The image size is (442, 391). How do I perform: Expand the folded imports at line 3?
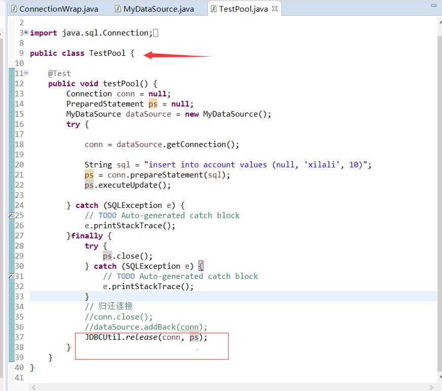pyautogui.click(x=26, y=32)
